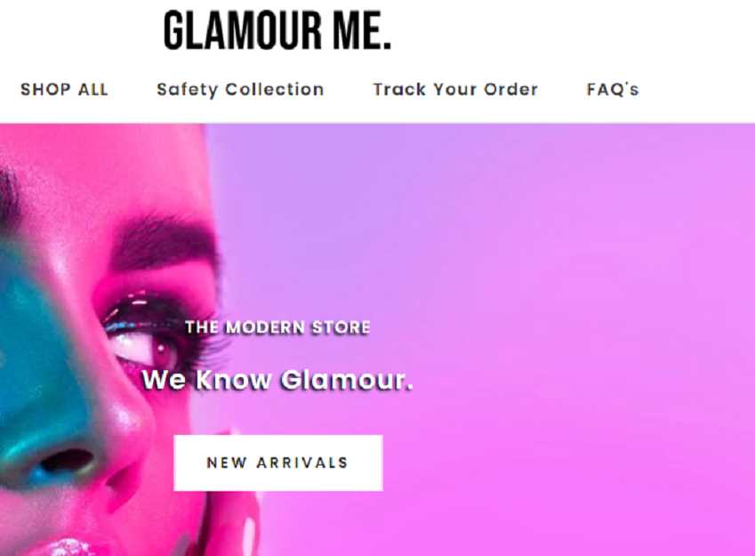Select the We Know Glamour. headline
The image size is (755, 556).
(277, 380)
